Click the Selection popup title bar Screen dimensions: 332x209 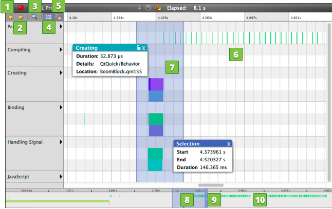[202, 144]
